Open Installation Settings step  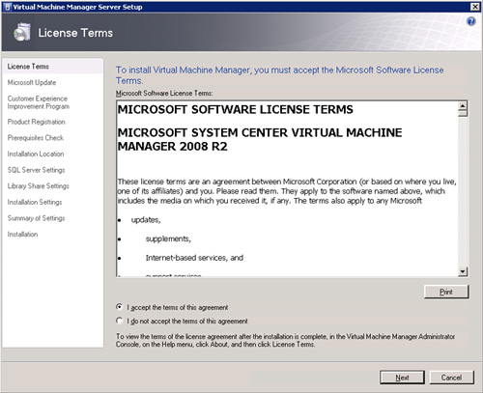tap(35, 202)
